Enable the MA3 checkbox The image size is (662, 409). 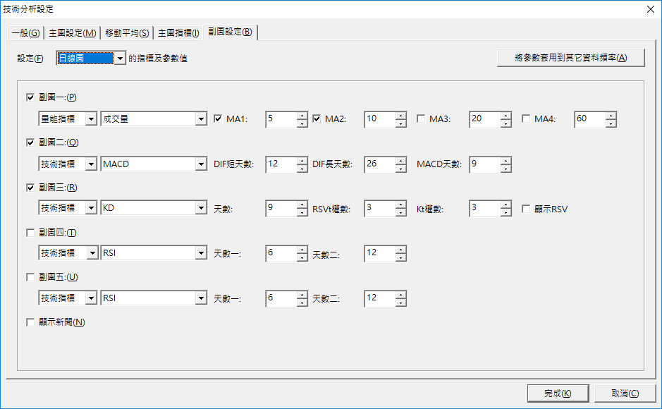click(422, 119)
